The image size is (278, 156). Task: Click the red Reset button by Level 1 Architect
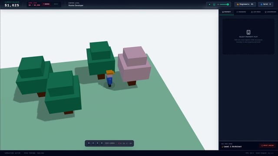tap(268, 146)
